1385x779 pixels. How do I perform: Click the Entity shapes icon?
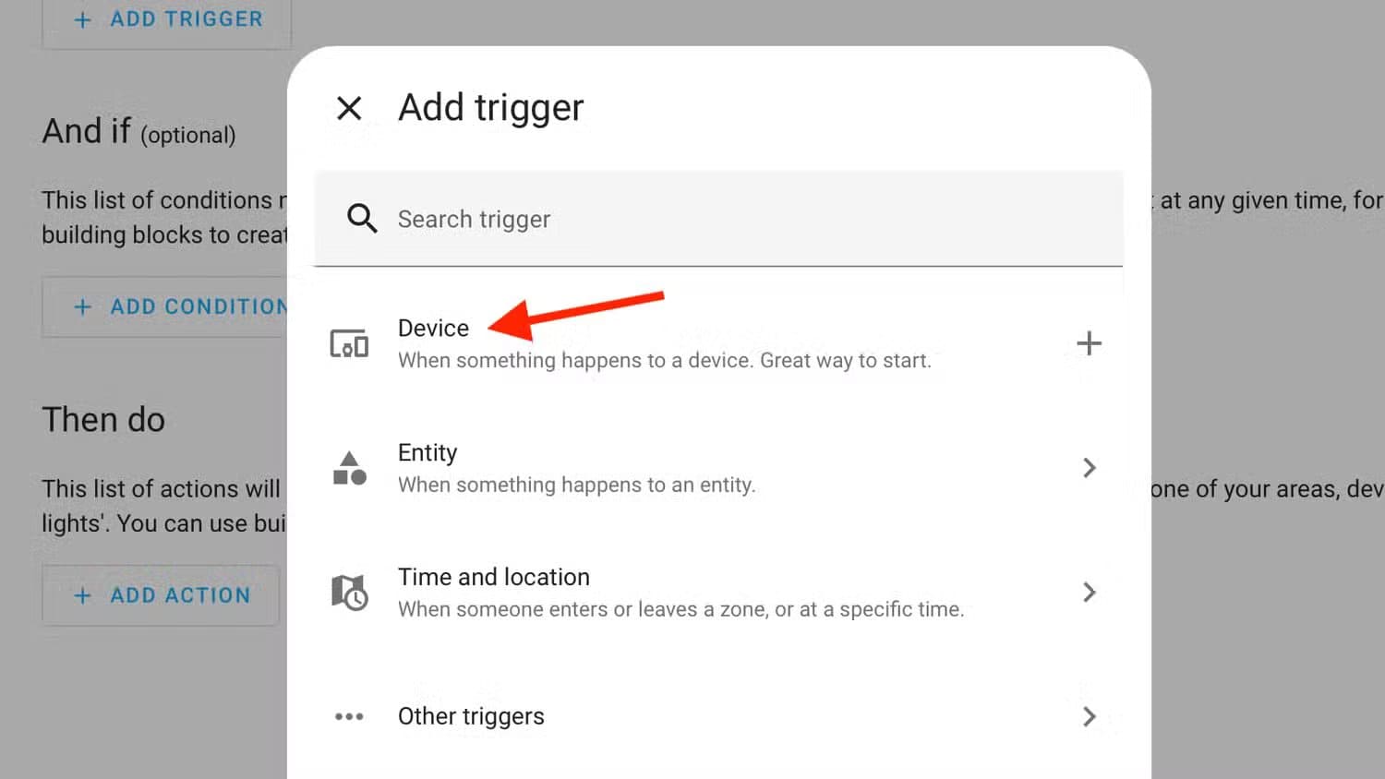click(x=349, y=468)
